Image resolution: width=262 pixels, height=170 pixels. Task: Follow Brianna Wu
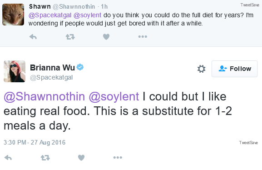(235, 69)
